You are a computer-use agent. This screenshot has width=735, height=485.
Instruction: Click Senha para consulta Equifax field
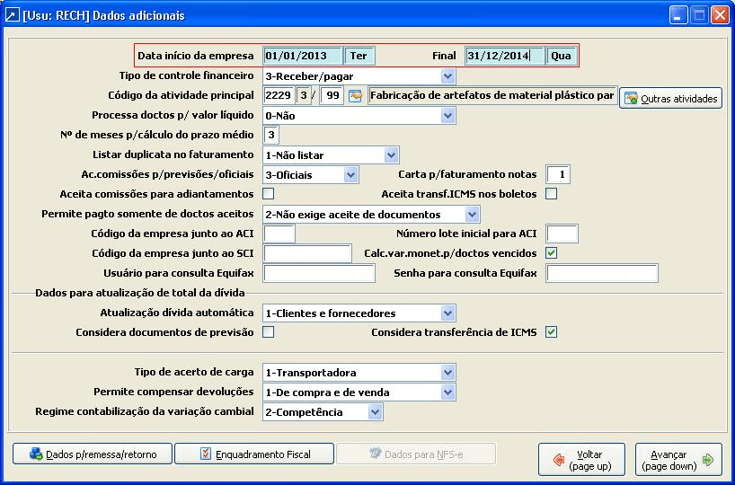pos(602,273)
